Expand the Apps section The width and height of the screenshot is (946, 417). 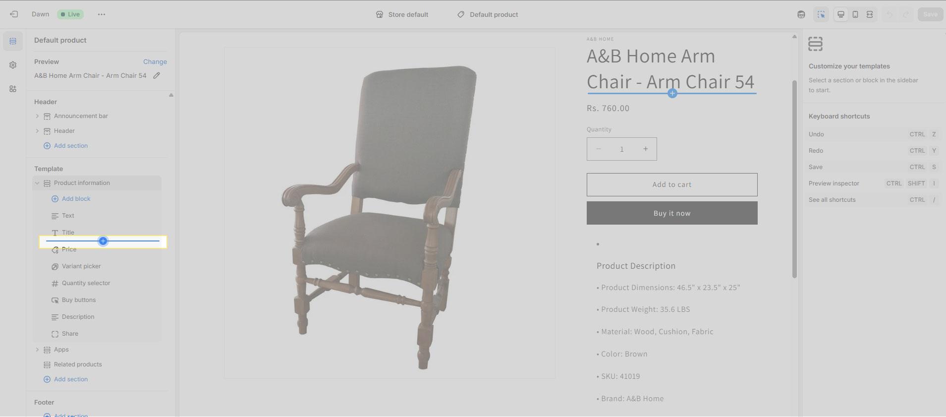37,350
